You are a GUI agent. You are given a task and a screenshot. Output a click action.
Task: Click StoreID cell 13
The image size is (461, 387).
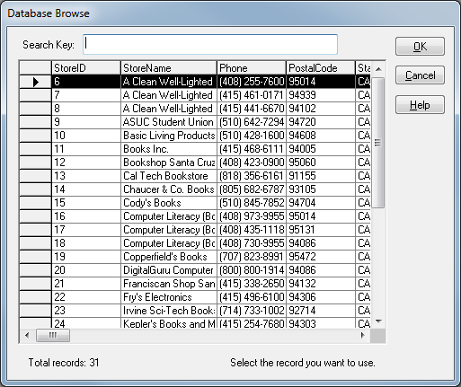[86, 176]
